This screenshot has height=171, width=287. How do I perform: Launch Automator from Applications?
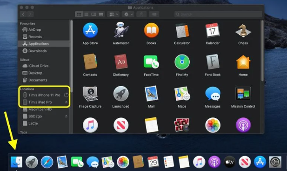coord(121,30)
